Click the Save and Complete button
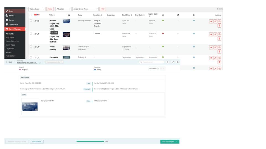Image resolution: width=266 pixels, height=149 pixels. click(170, 142)
